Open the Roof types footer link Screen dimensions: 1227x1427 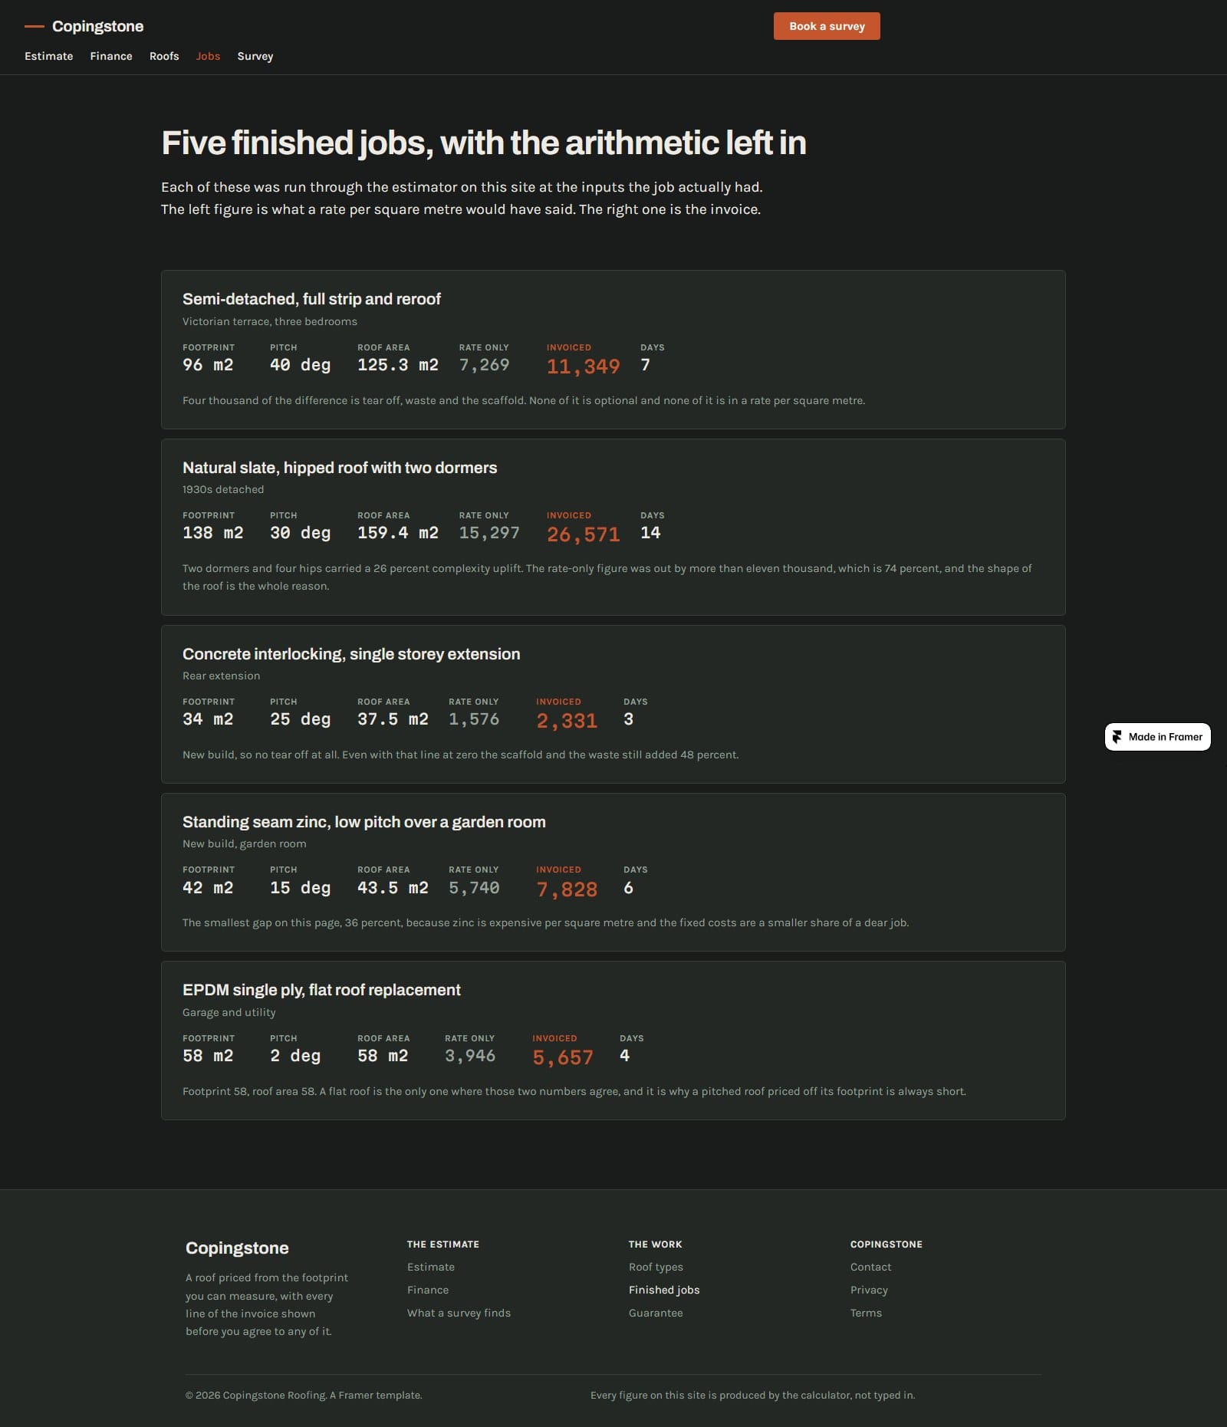pos(656,1267)
